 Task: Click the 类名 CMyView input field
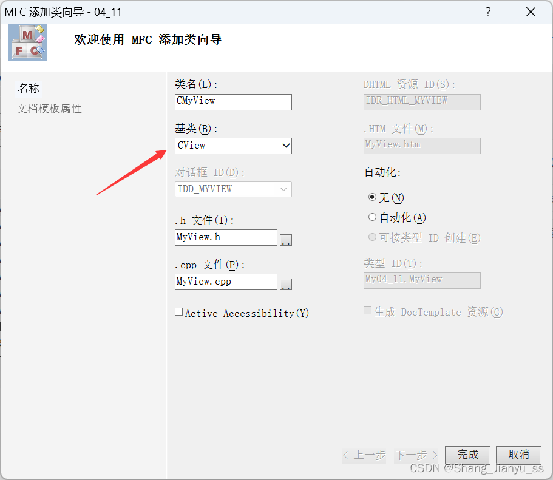[x=233, y=102]
